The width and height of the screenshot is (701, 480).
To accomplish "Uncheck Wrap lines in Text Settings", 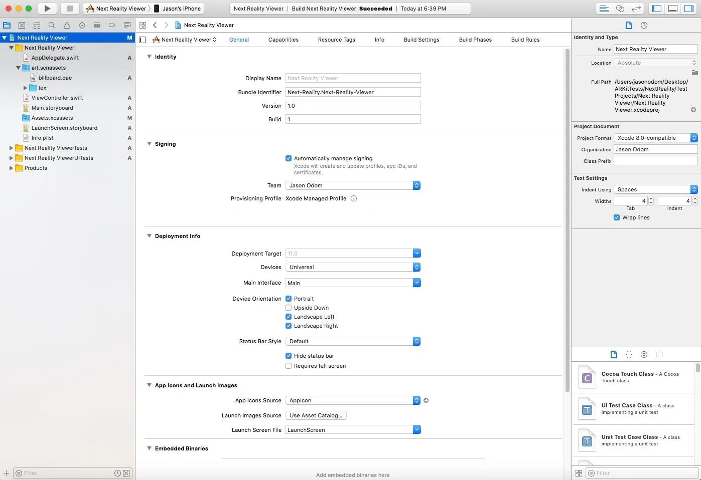I will [617, 217].
